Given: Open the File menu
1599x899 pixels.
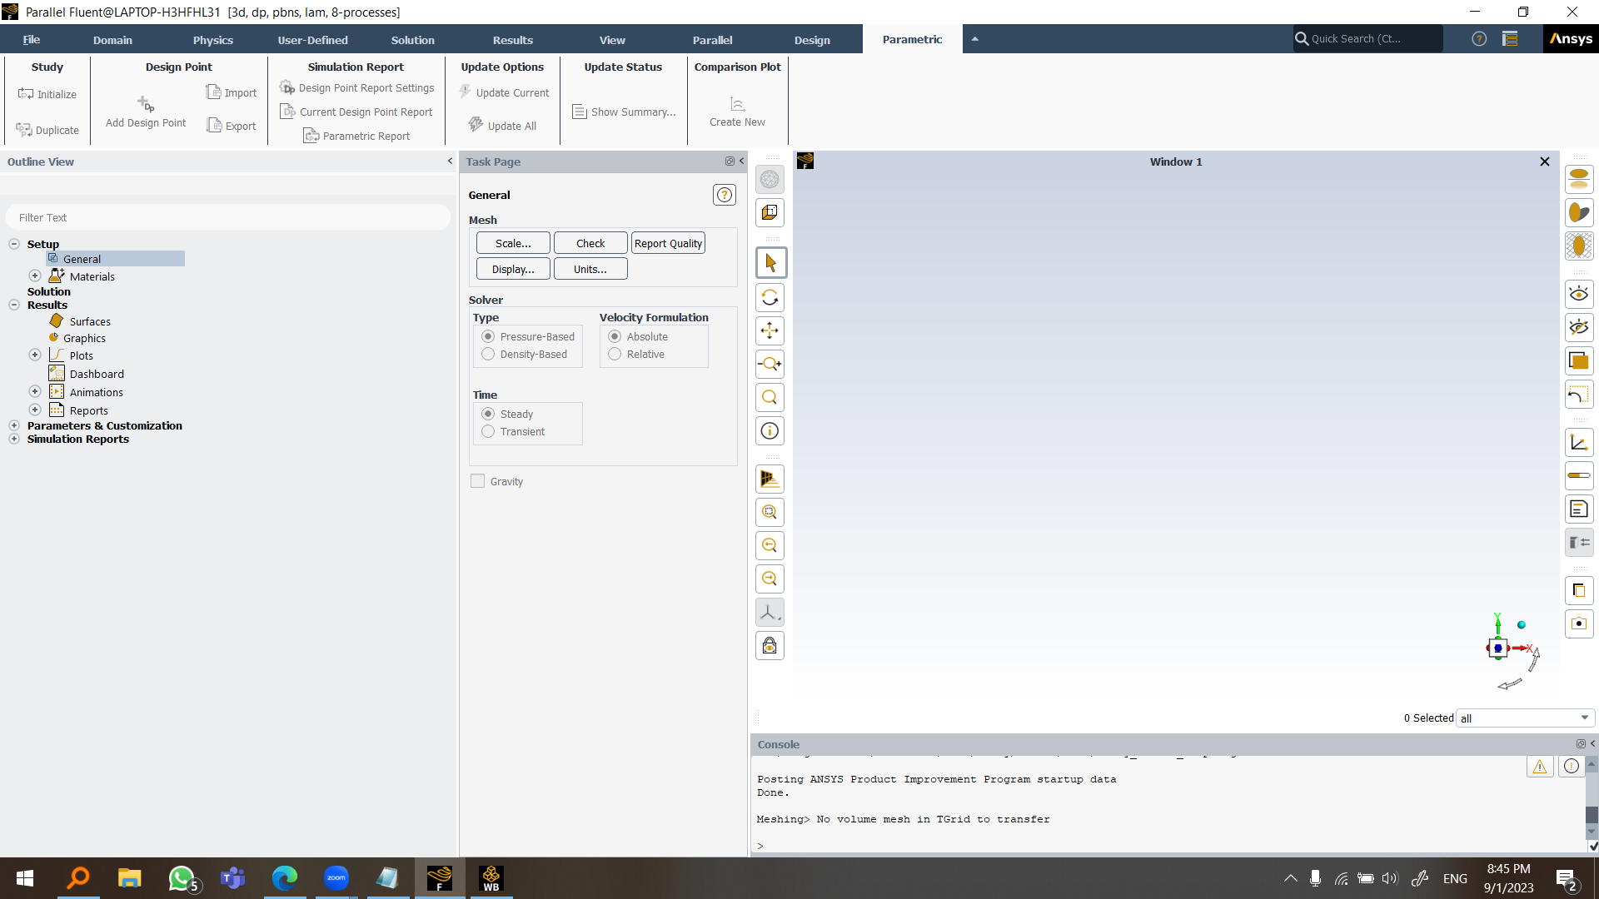Looking at the screenshot, I should coord(32,40).
